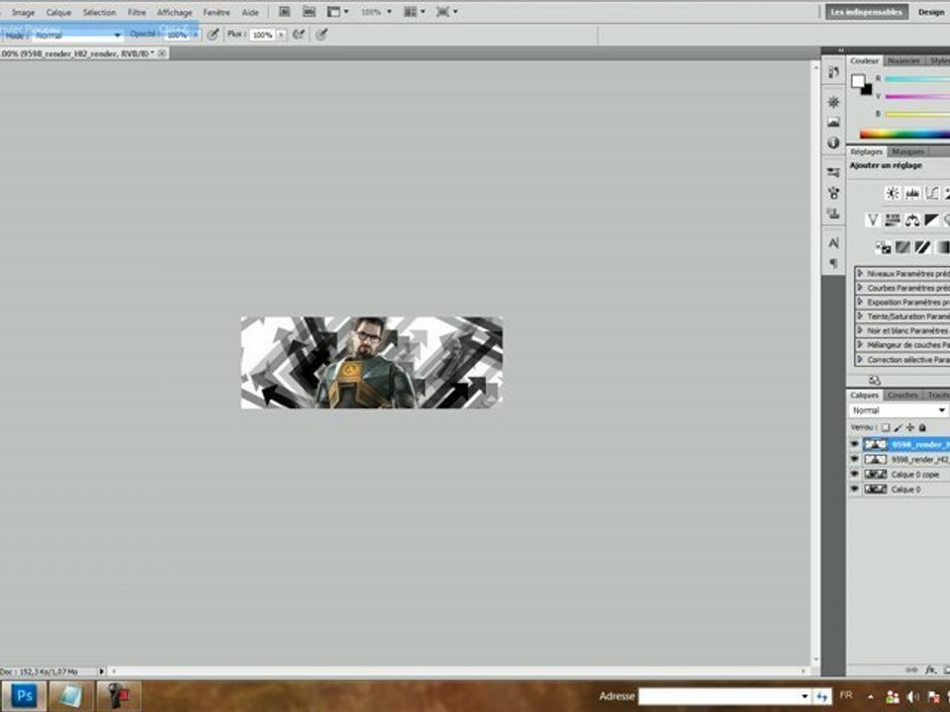
Task: Open the Paragraph panel icon
Action: 833,263
